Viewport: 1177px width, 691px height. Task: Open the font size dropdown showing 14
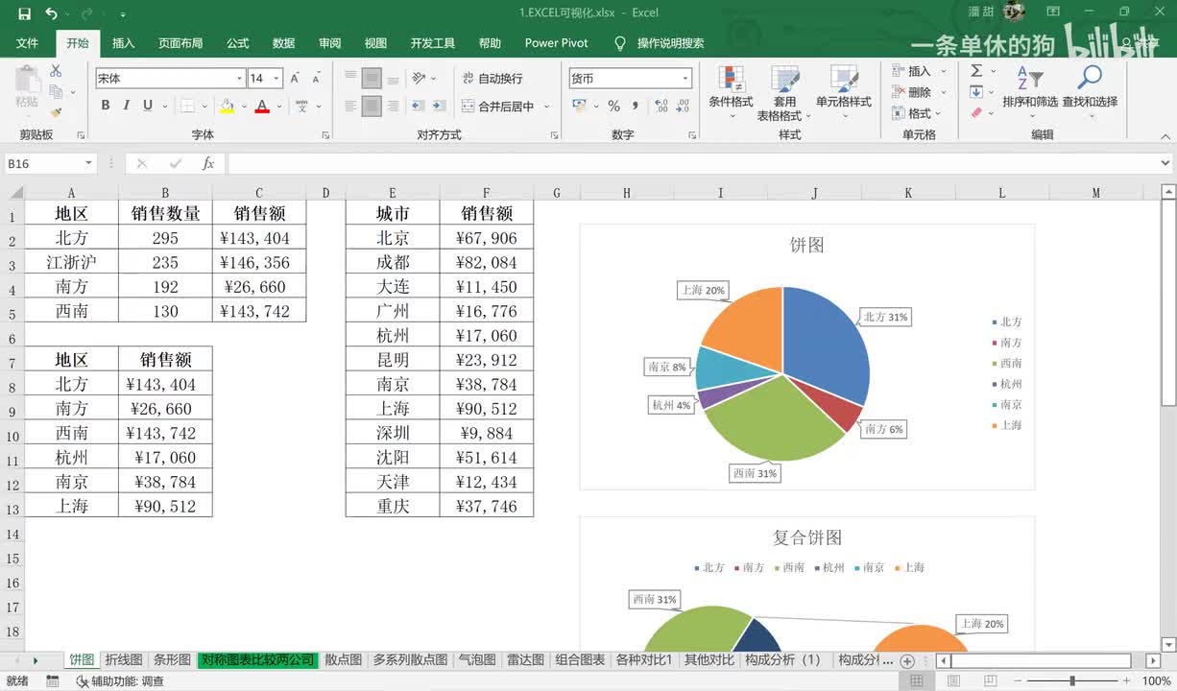276,79
